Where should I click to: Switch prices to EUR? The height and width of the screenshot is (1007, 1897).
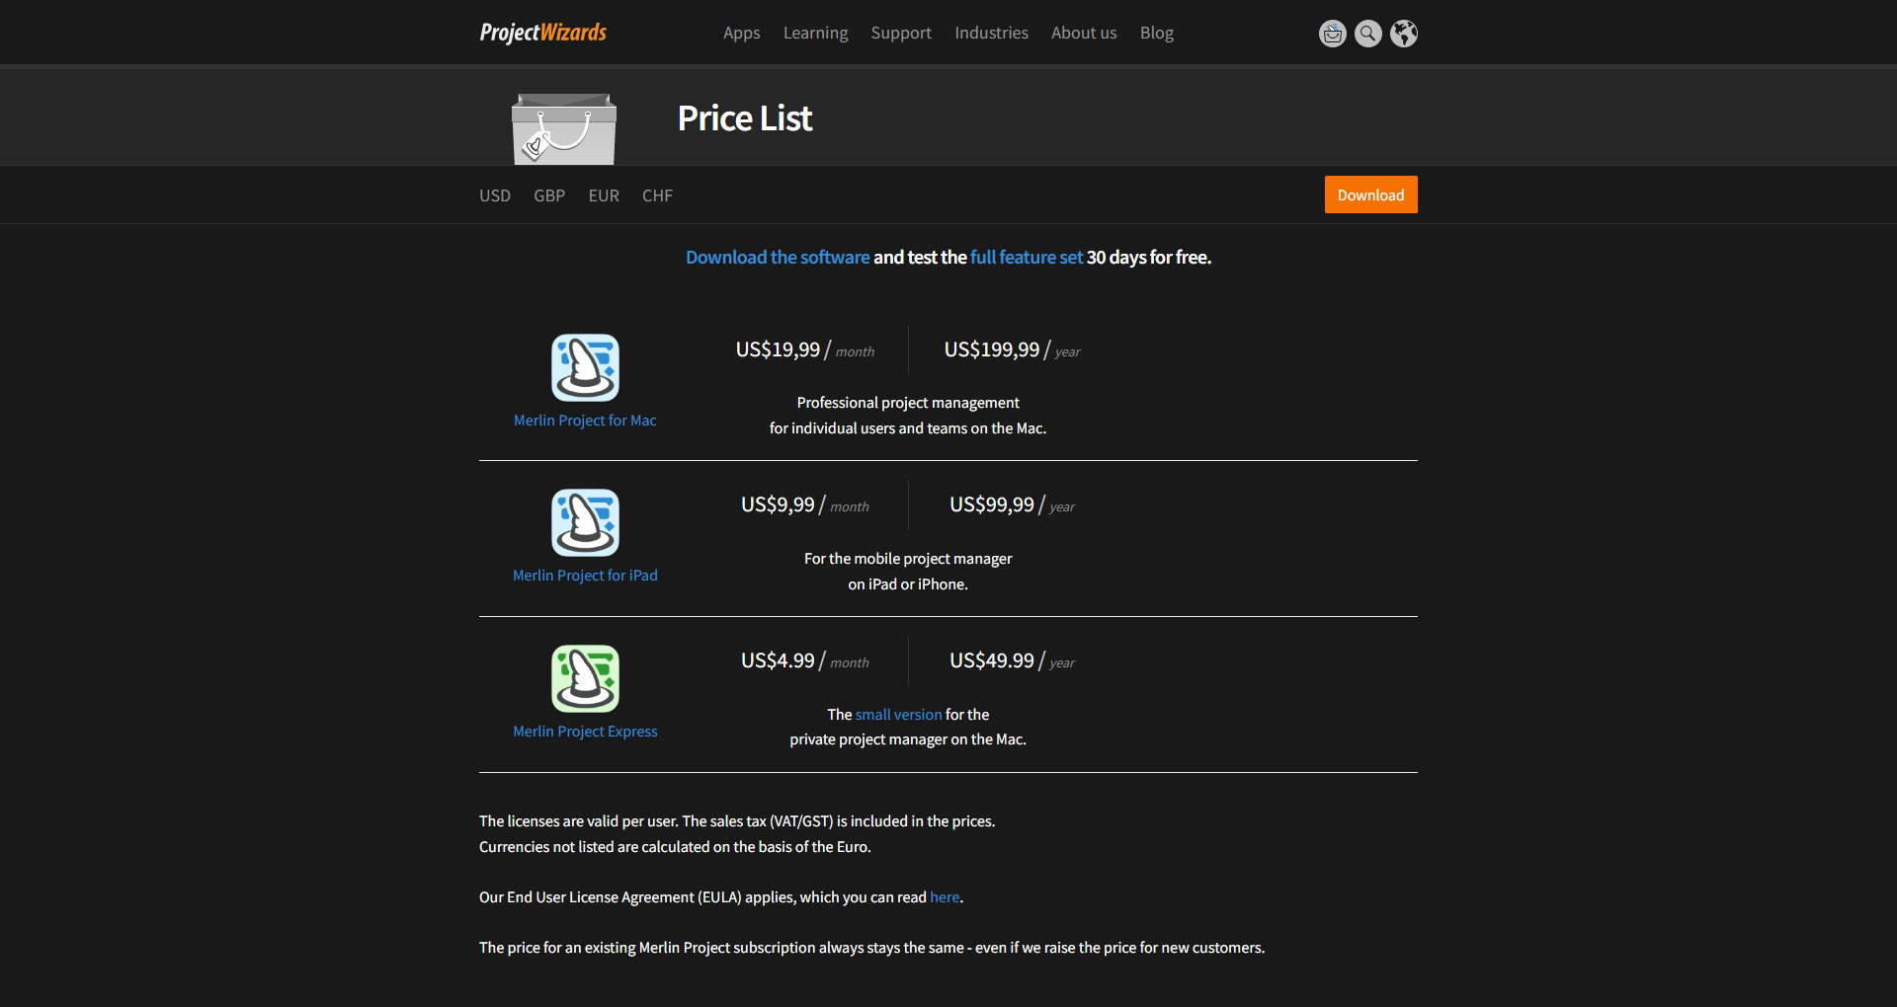pos(604,195)
